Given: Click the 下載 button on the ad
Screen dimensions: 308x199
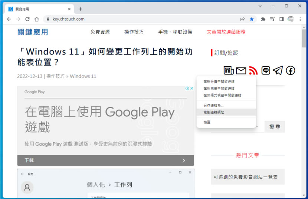Looking at the screenshot, I should (105, 160).
